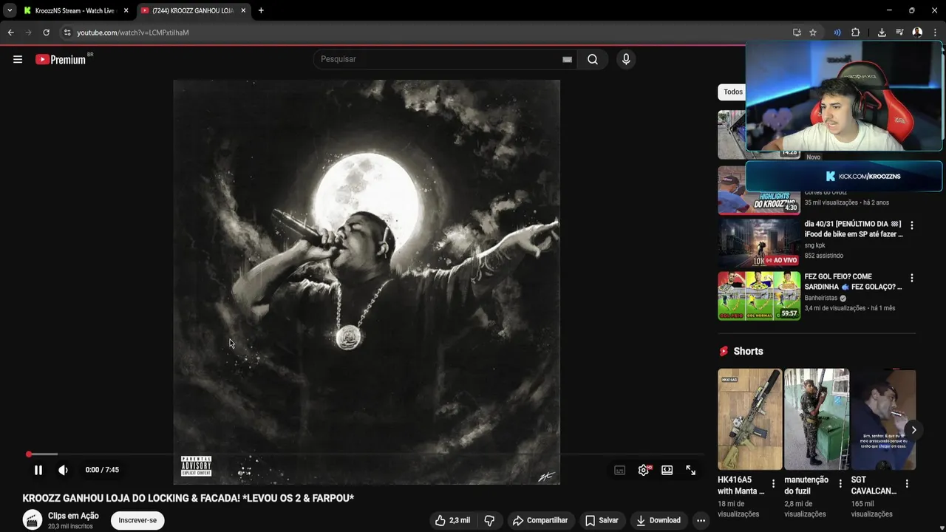
Task: Open HK416A5 short thumbnail
Action: (749, 420)
